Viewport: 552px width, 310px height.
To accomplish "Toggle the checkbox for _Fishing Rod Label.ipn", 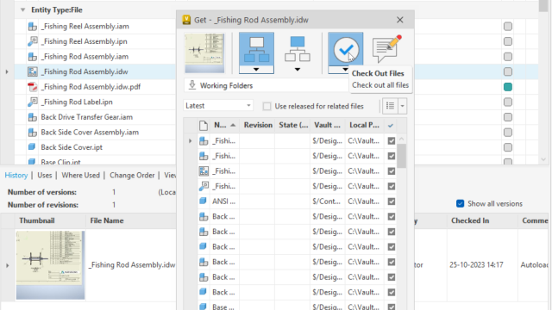I will tap(508, 102).
